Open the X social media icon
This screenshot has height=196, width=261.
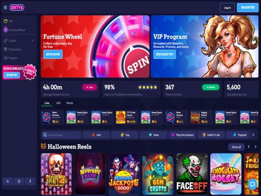8,181
